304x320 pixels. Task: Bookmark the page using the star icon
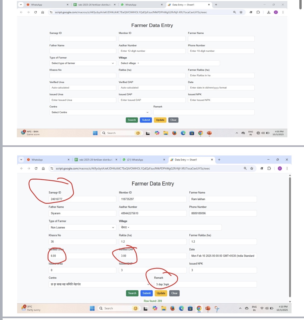241,12
